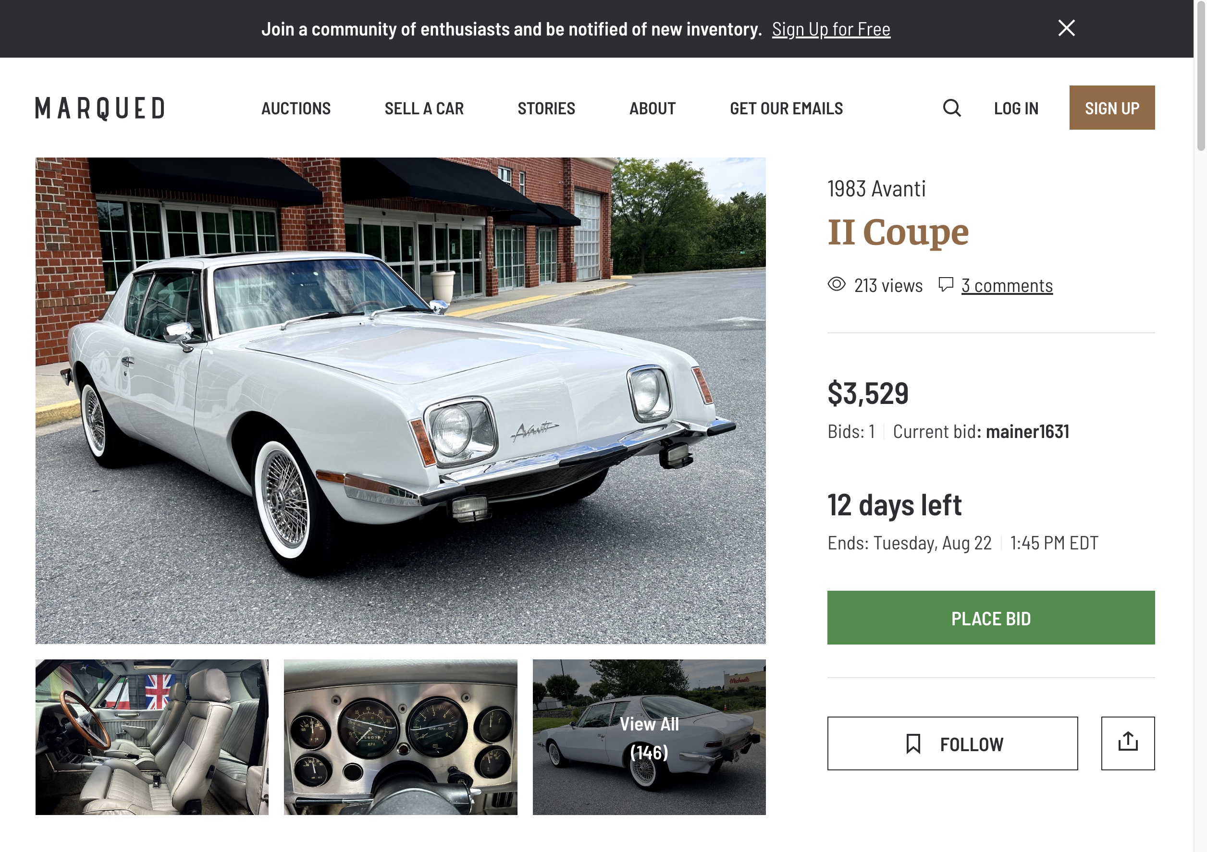Viewport: 1207px width, 852px height.
Task: Navigate to Stories section
Action: coord(546,108)
